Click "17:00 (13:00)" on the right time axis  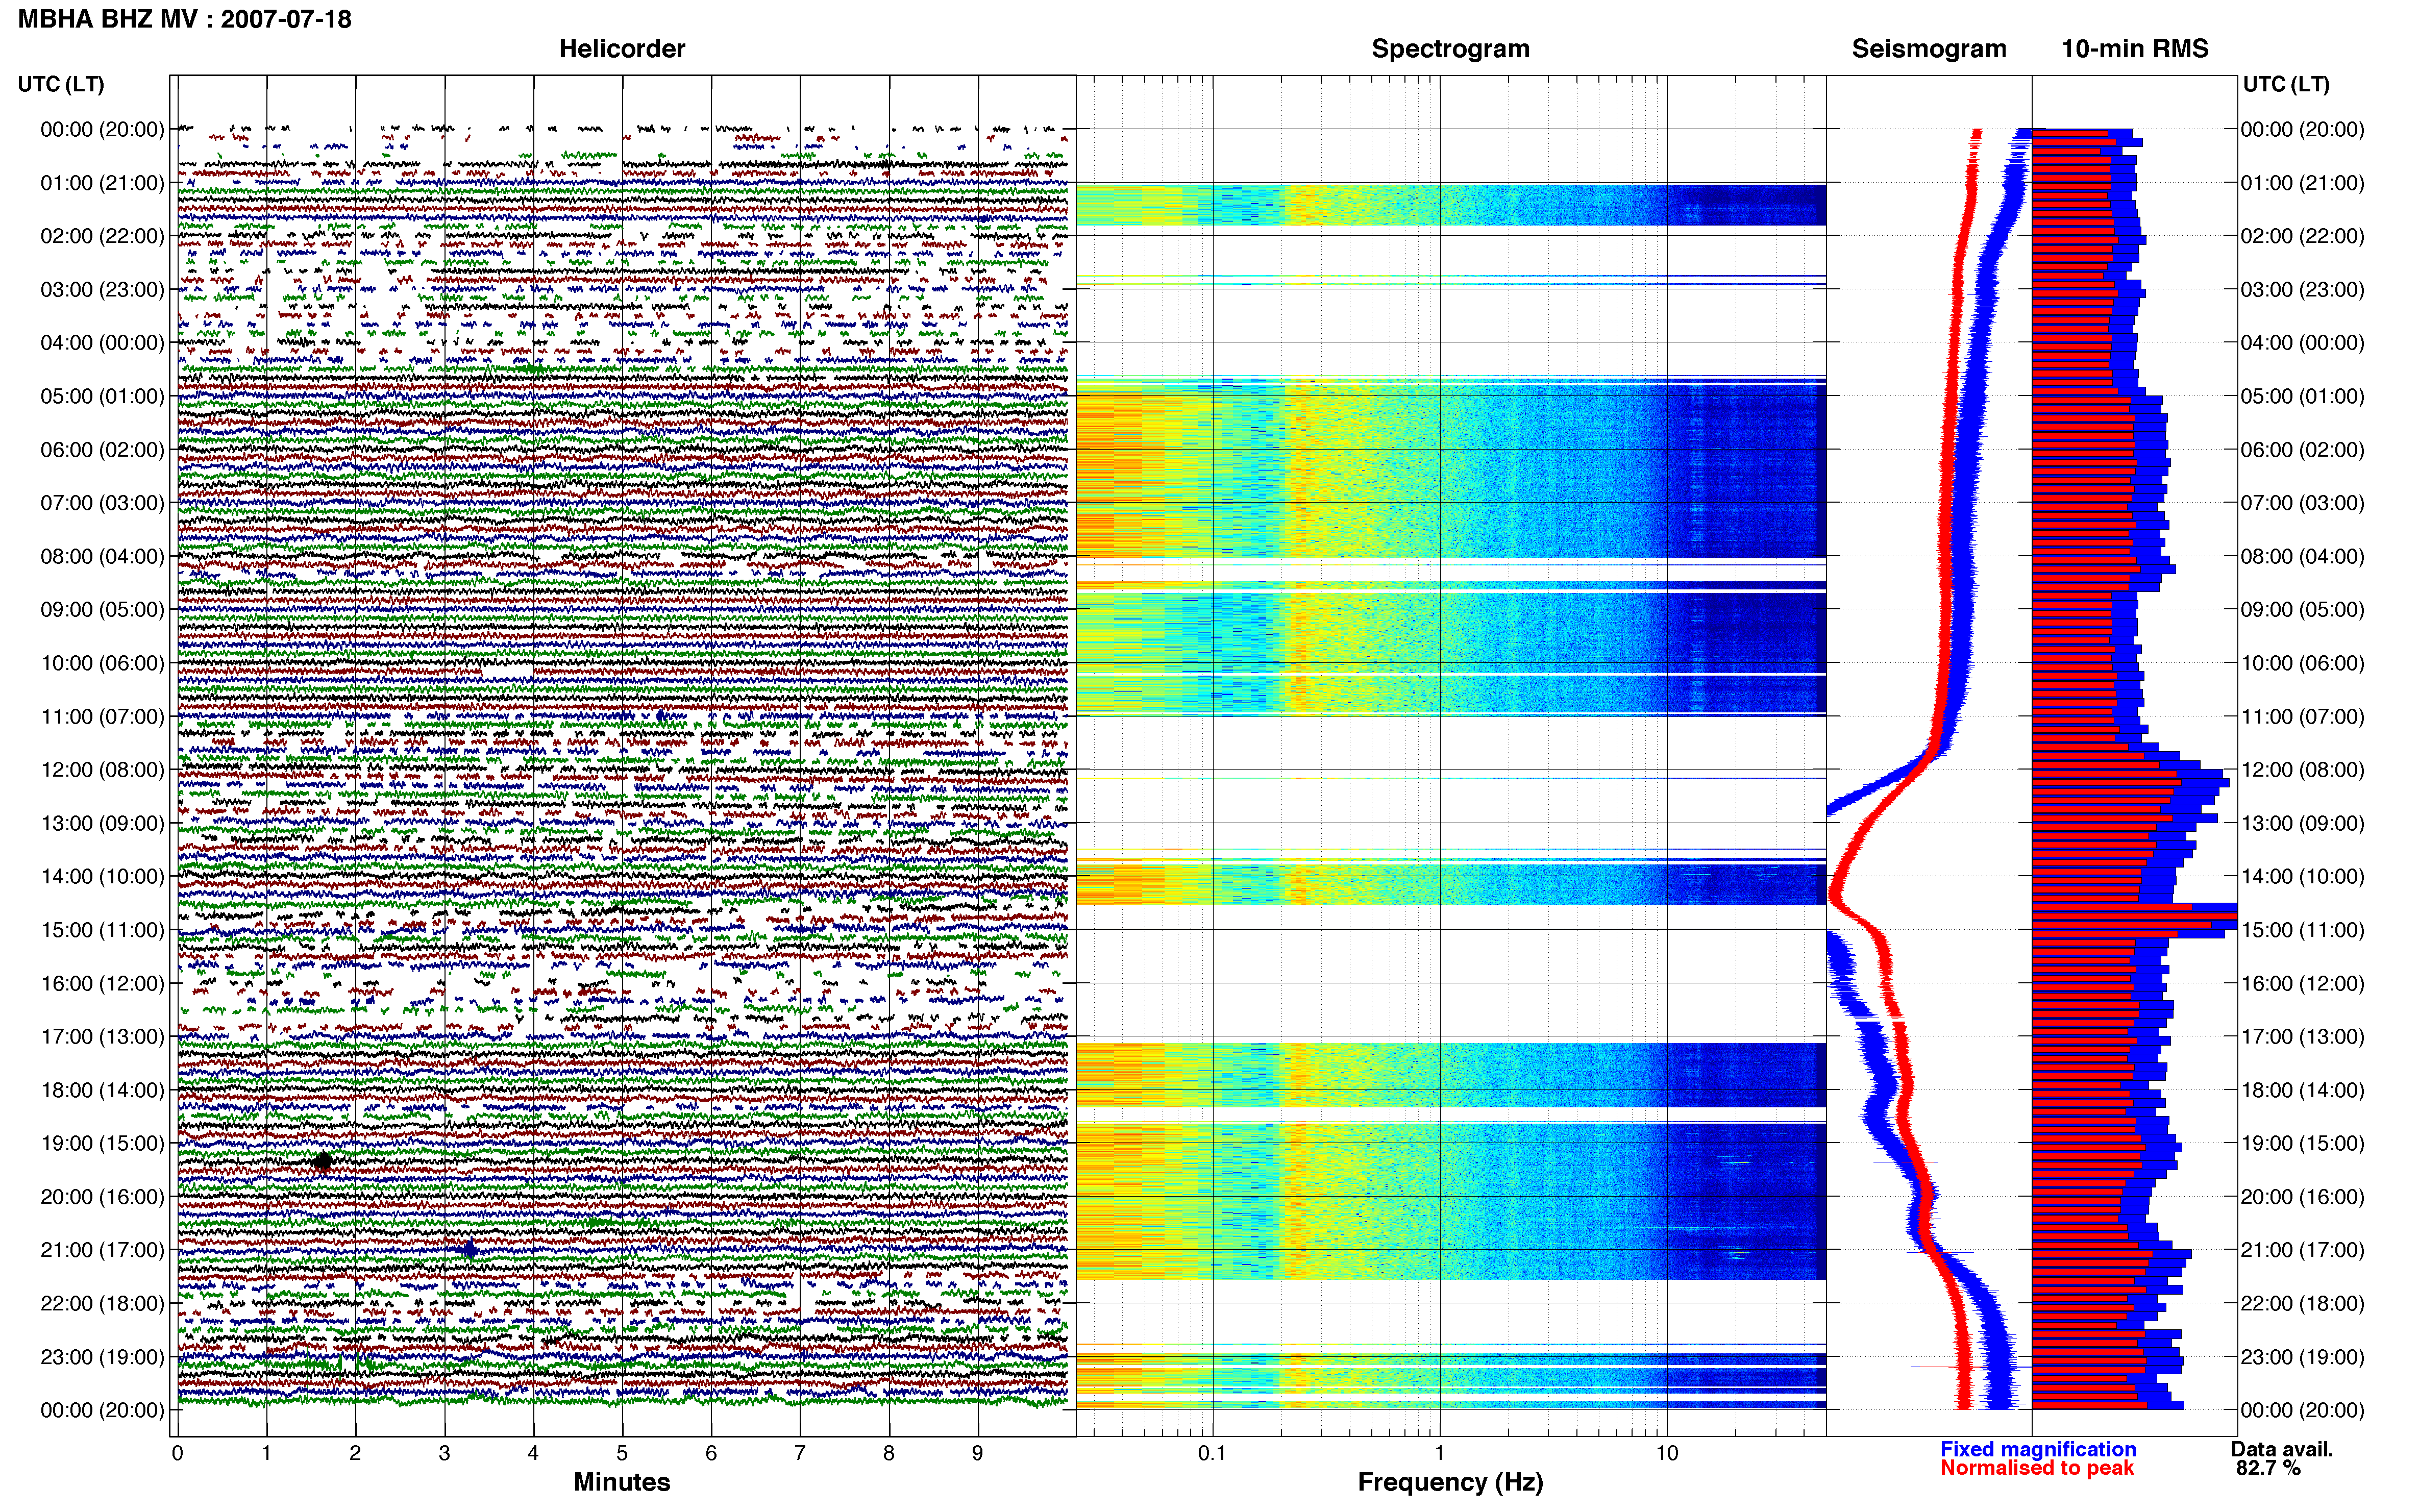(x=2302, y=1036)
